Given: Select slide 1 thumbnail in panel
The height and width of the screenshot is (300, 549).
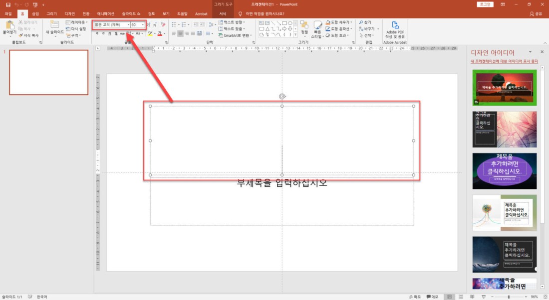Looking at the screenshot, I should [x=49, y=72].
